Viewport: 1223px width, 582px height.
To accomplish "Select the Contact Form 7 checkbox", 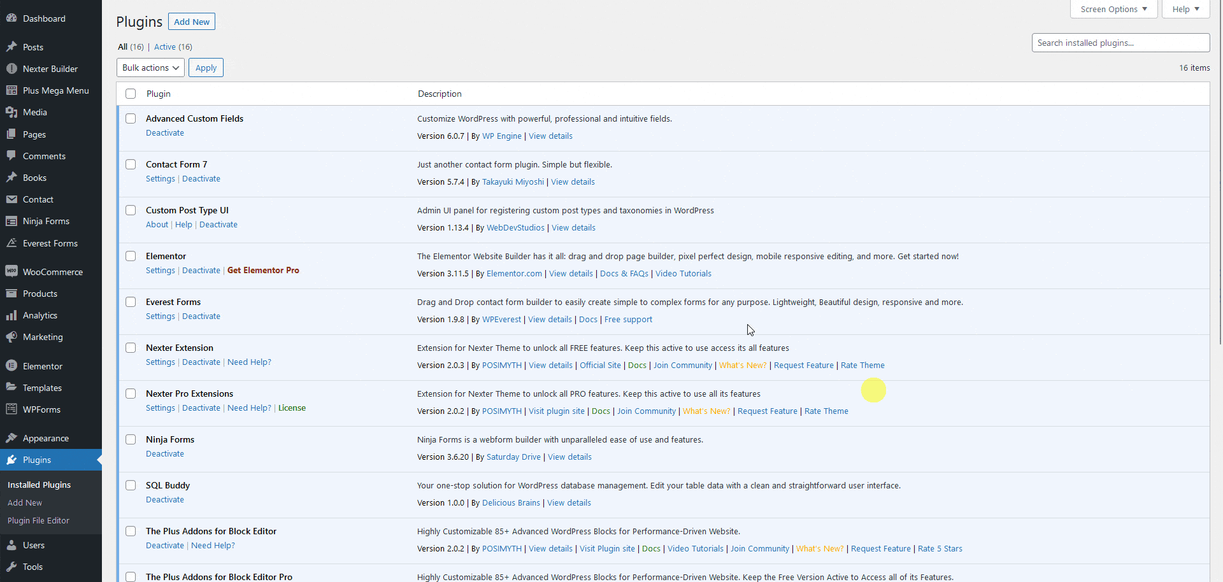I will point(131,164).
